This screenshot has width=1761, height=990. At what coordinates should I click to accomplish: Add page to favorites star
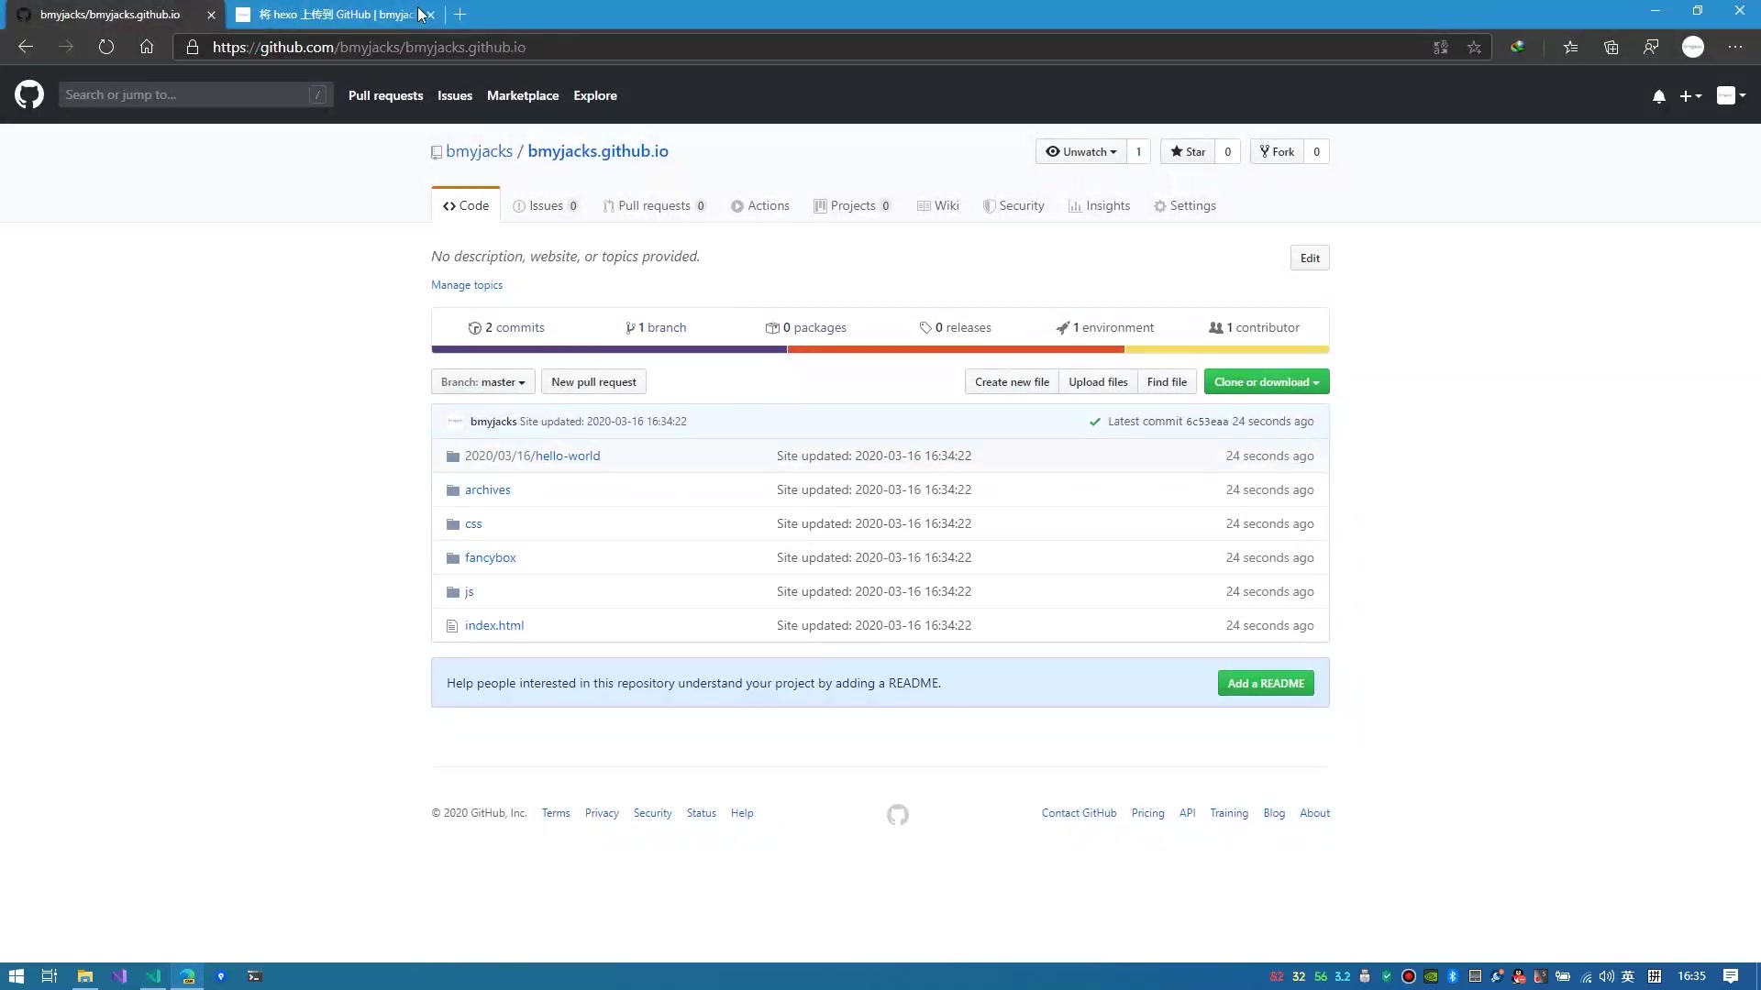[x=1474, y=47]
